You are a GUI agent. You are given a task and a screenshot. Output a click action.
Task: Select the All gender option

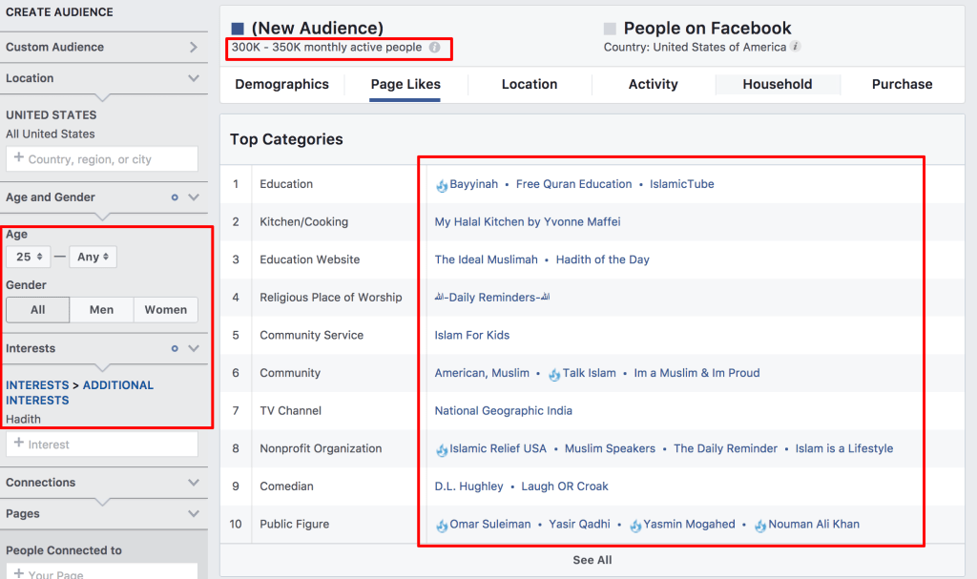[x=38, y=310]
